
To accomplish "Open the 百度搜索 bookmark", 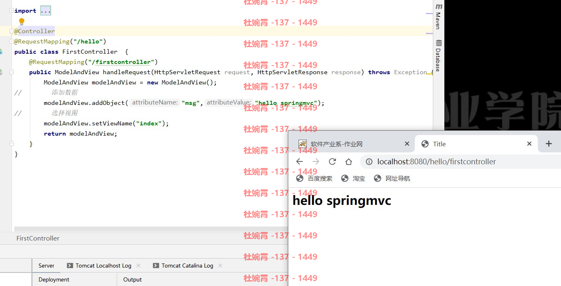I will click(314, 178).
